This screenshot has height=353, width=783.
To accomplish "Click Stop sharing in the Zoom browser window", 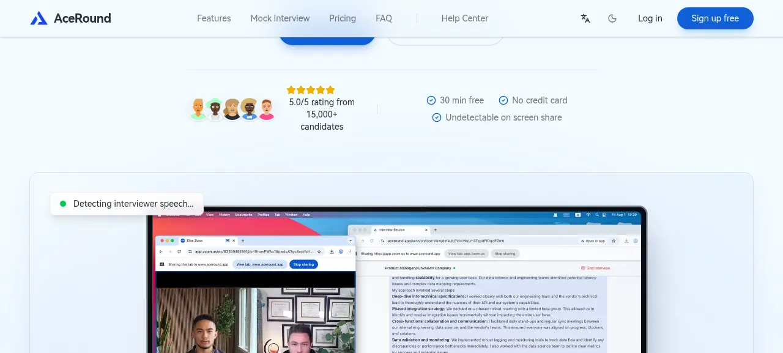I will click(303, 264).
